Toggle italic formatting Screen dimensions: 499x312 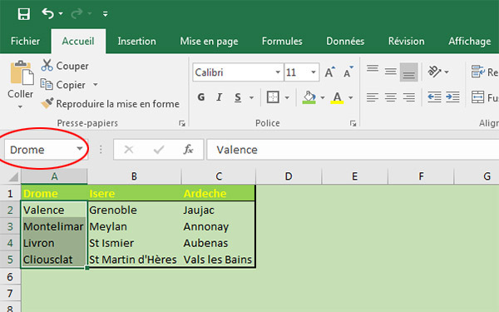pyautogui.click(x=219, y=97)
